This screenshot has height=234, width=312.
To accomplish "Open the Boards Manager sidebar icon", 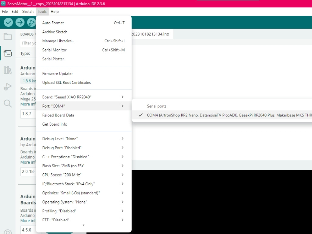I will click(x=8, y=53).
